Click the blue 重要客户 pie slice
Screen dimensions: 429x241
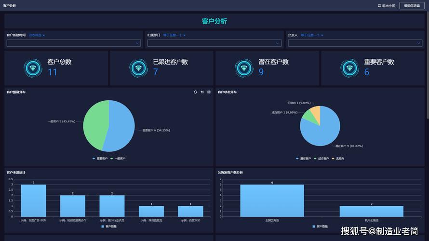[x=122, y=127]
